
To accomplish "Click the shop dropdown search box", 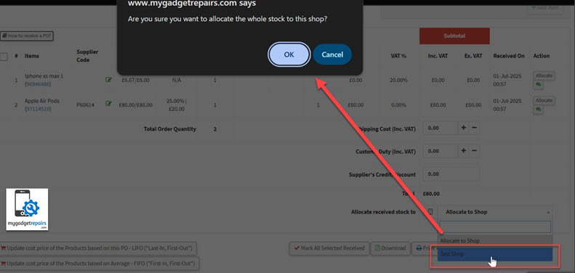I will coord(495,227).
